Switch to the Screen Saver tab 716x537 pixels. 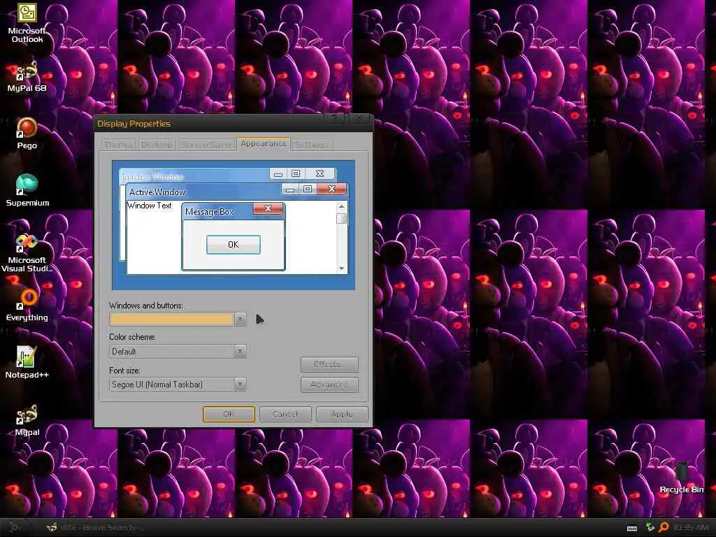(206, 144)
